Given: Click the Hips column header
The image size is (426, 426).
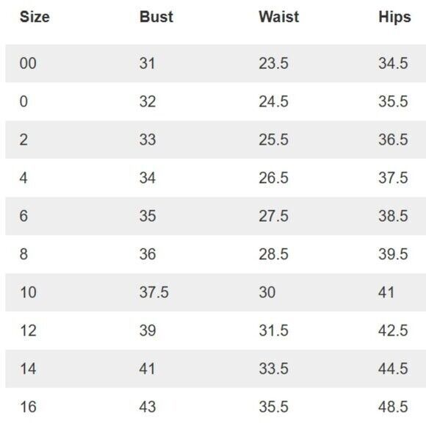Looking at the screenshot, I should 394,18.
